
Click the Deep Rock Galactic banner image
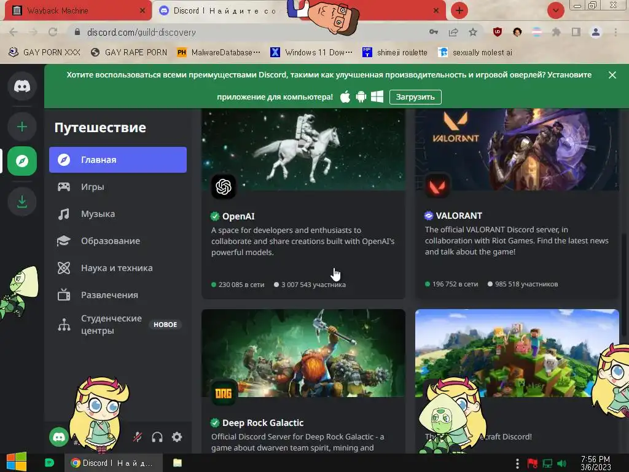coord(303,353)
